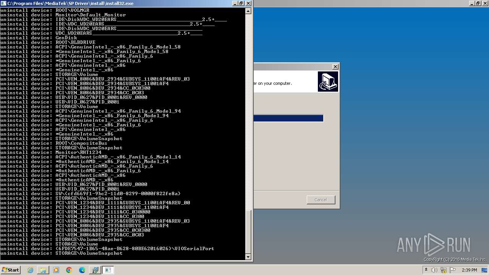Click the installer progress bar
Image resolution: width=489 pixels, height=275 pixels.
[x=288, y=118]
